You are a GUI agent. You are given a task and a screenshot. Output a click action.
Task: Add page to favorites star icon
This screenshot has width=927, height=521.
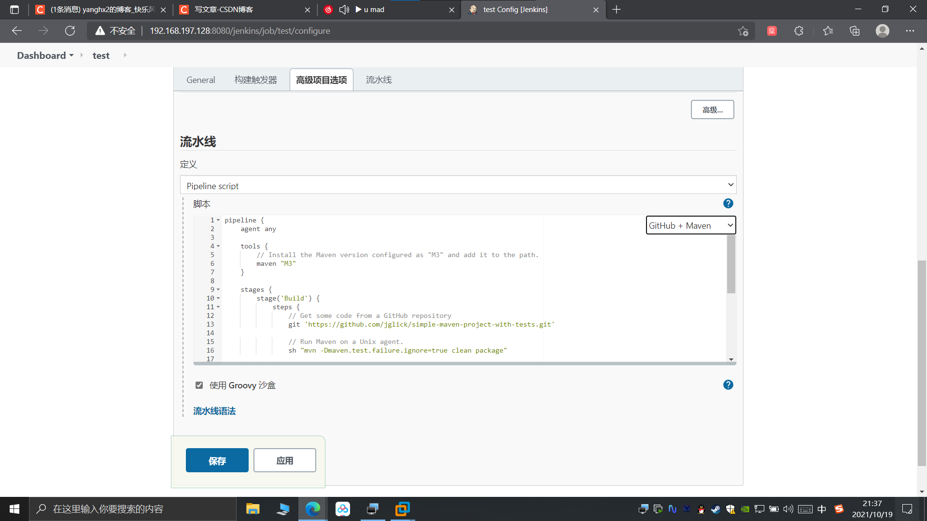click(x=743, y=31)
